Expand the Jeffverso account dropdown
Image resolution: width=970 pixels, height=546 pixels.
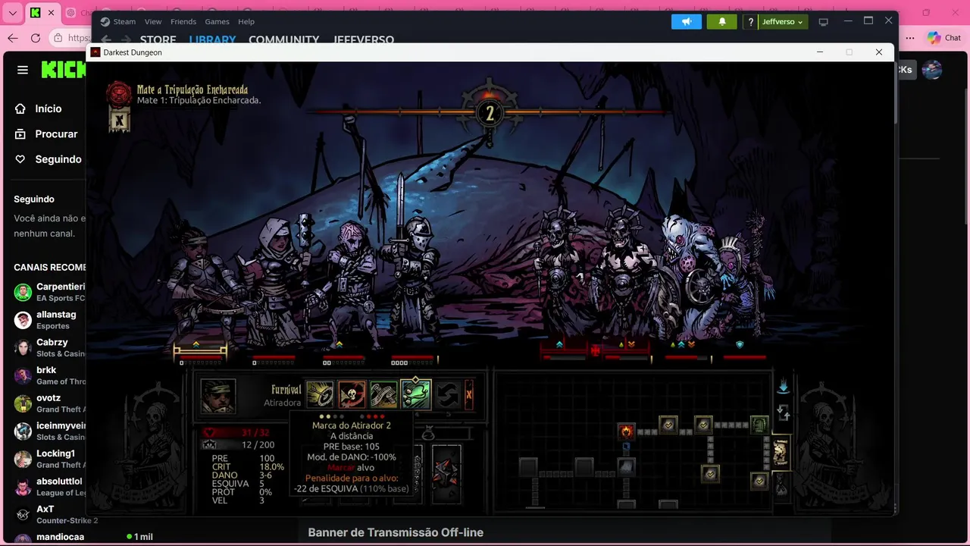click(x=783, y=22)
